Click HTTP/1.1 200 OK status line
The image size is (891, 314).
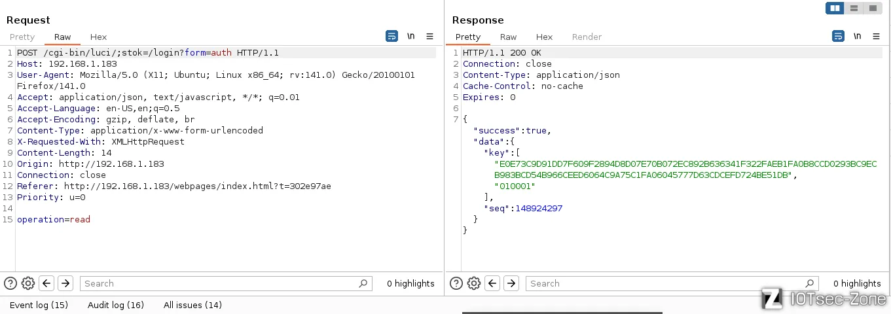point(502,52)
